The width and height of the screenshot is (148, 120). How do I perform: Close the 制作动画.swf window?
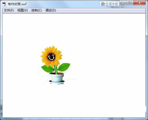[x=139, y=3]
